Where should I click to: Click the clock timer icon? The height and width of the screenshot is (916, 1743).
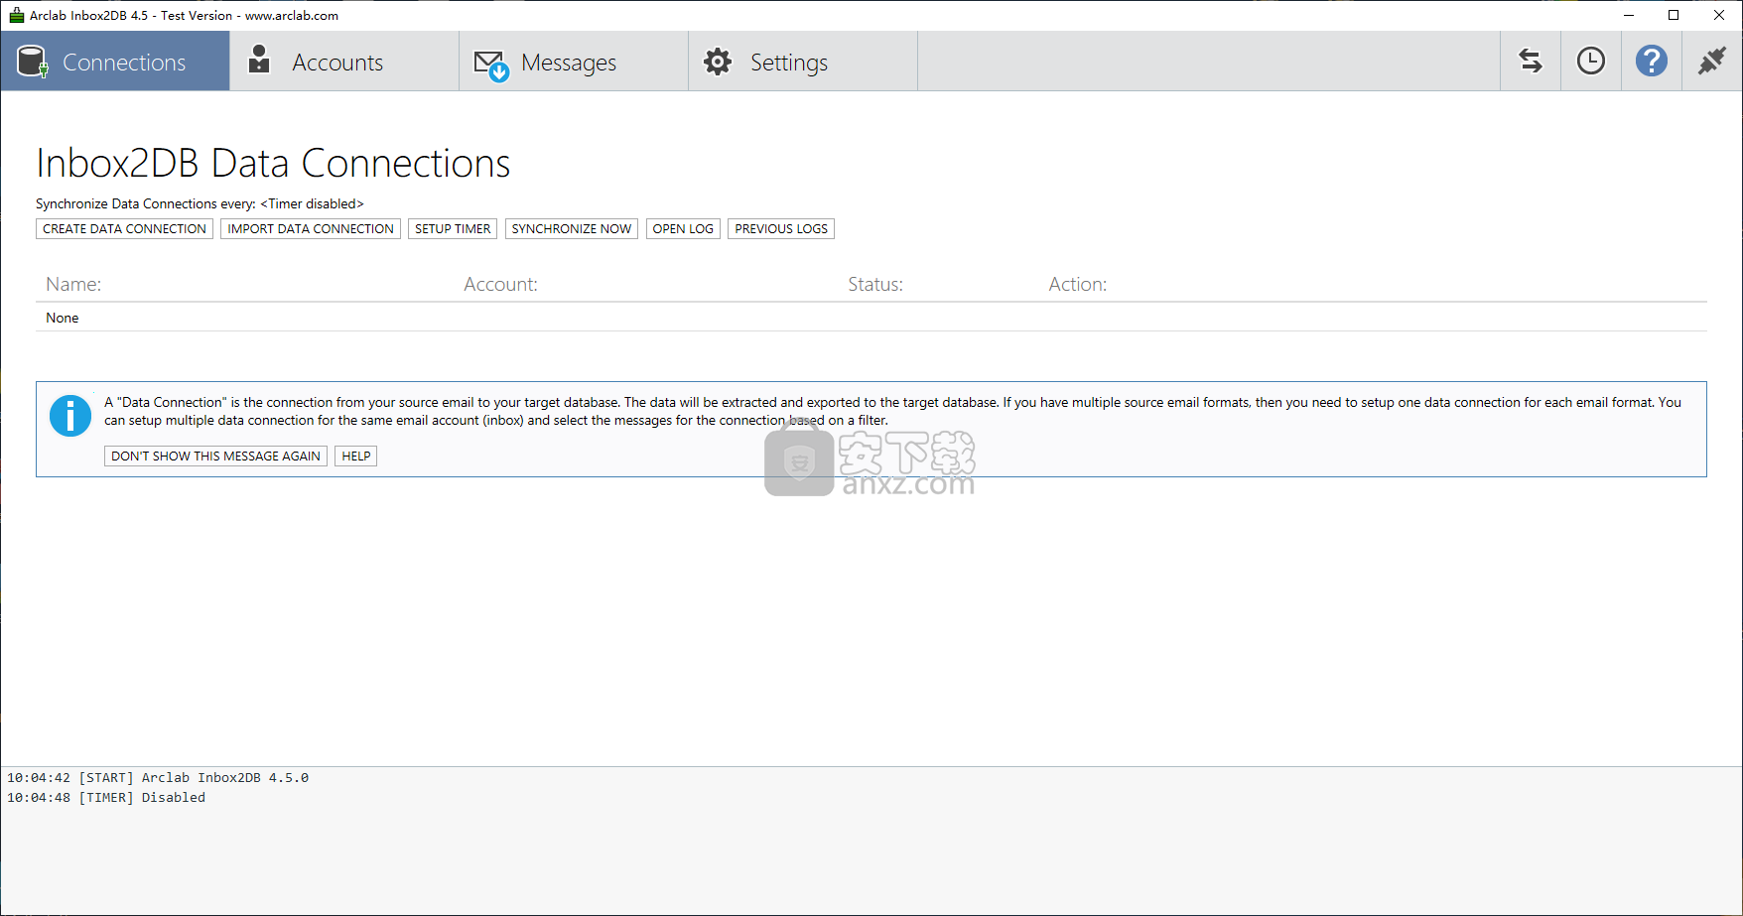(x=1591, y=62)
